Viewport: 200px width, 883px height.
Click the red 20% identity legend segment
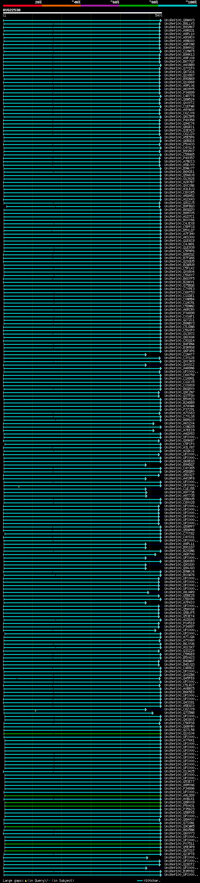click(22, 6)
